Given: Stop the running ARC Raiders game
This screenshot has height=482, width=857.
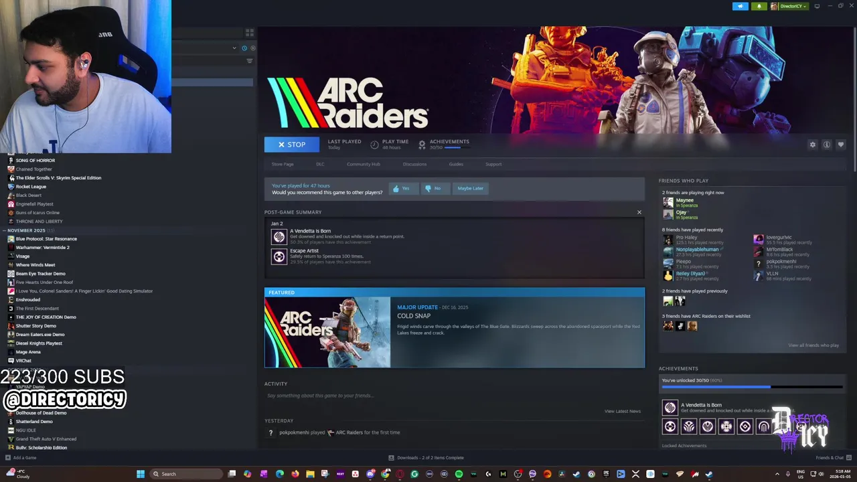Looking at the screenshot, I should (291, 145).
